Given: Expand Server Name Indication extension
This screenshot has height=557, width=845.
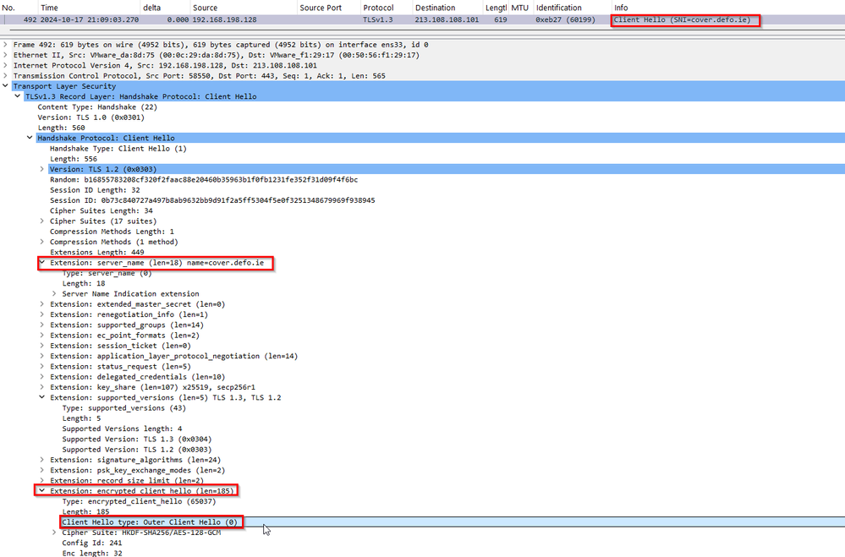Looking at the screenshot, I should click(x=54, y=293).
